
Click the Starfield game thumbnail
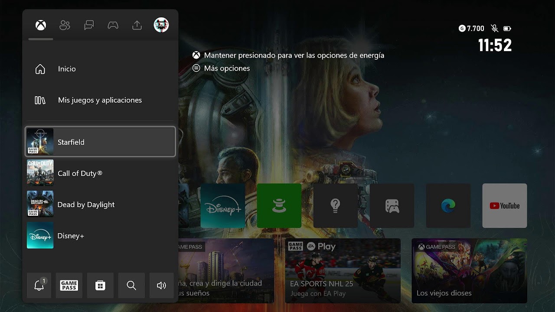[40, 142]
